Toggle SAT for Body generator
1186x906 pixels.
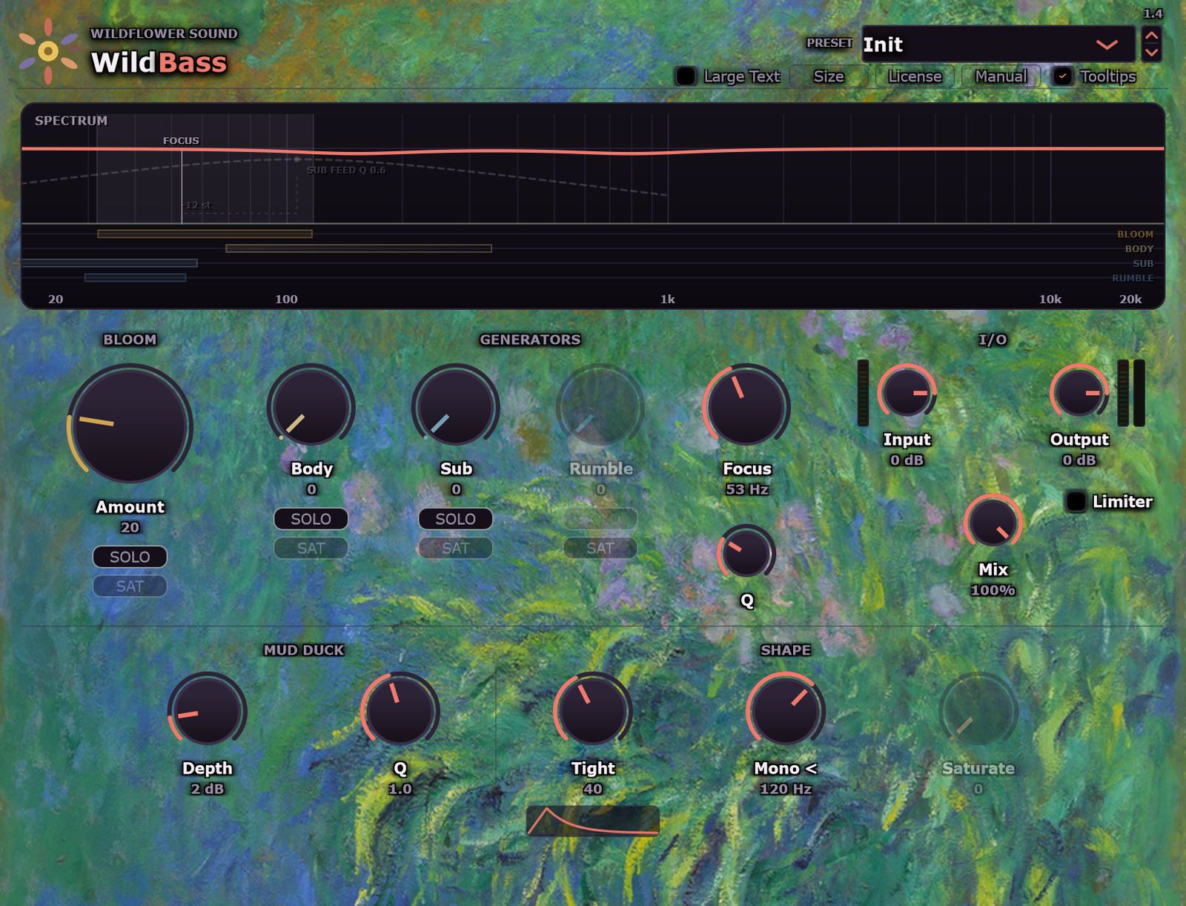311,549
